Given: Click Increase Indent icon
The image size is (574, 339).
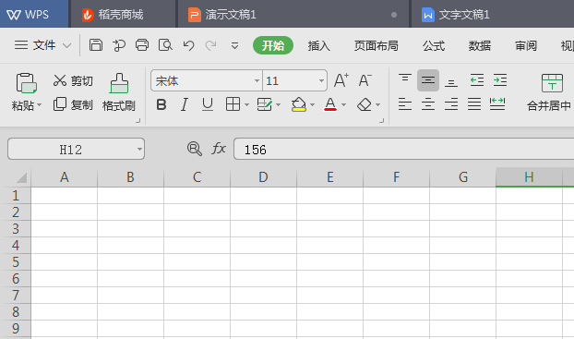Looking at the screenshot, I should coord(500,80).
